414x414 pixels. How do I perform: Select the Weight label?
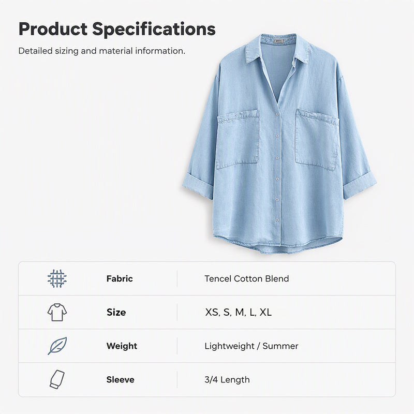(x=122, y=346)
